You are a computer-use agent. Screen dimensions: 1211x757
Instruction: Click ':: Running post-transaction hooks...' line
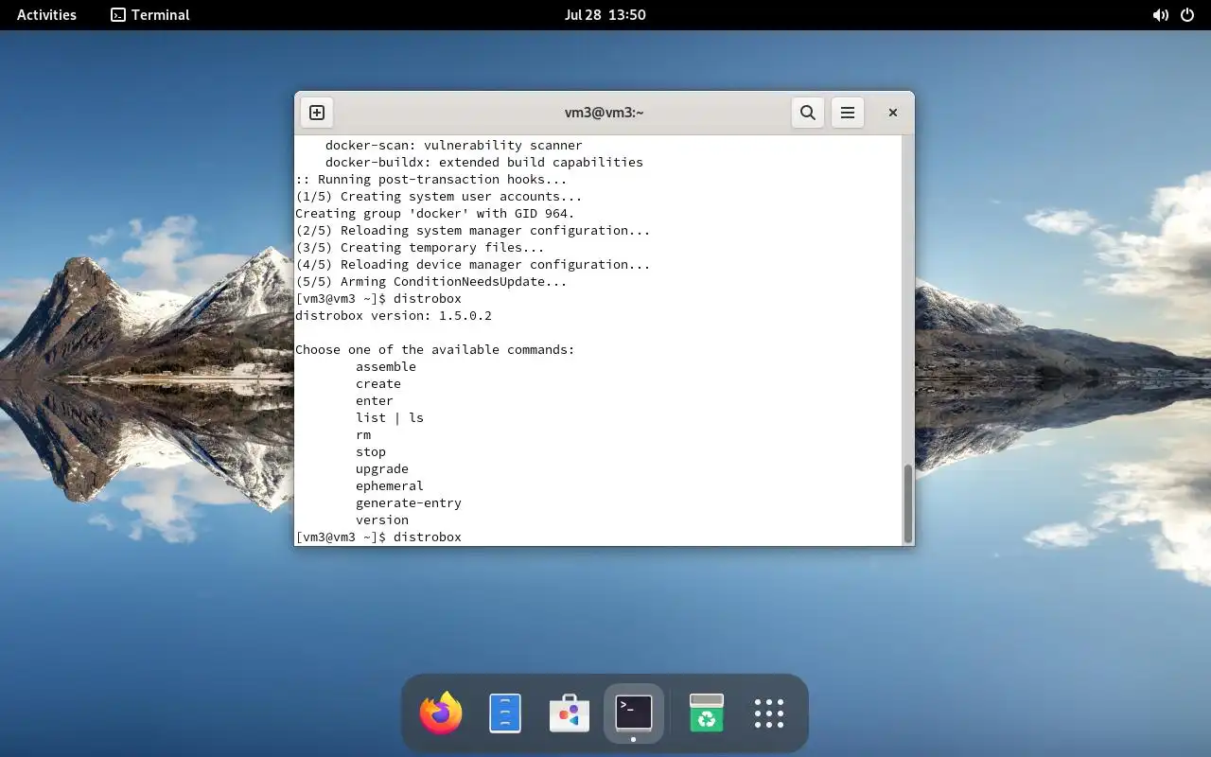431,180
